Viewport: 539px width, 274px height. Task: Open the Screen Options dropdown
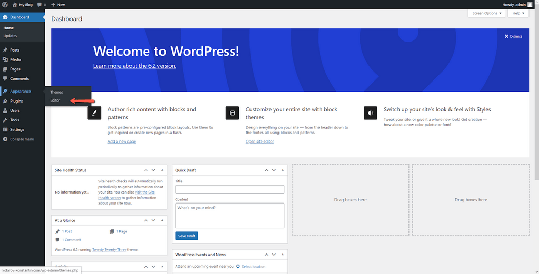pos(486,13)
